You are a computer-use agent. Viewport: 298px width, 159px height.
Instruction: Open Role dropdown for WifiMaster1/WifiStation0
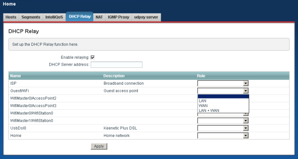pyautogui.click(x=223, y=121)
